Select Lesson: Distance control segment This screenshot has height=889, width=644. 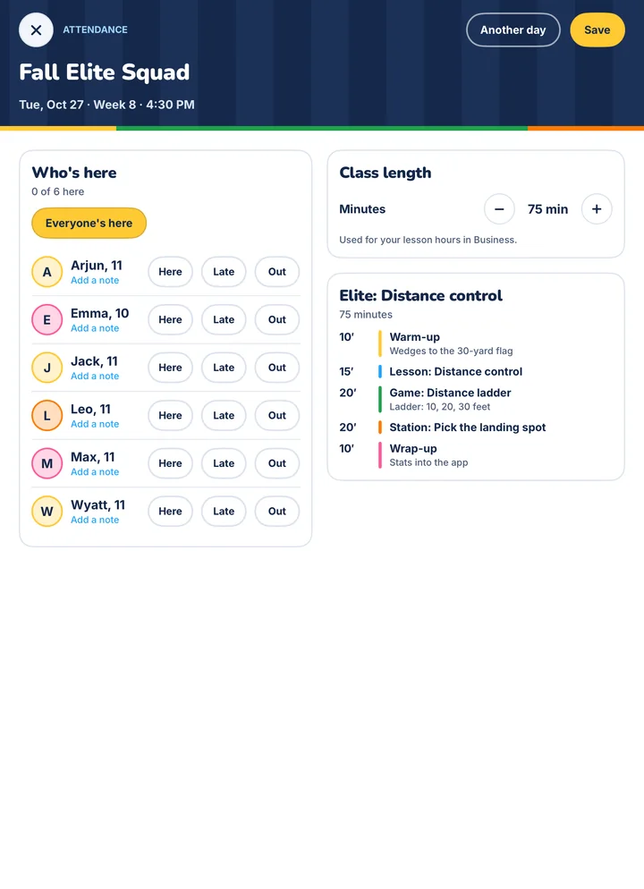coord(476,372)
